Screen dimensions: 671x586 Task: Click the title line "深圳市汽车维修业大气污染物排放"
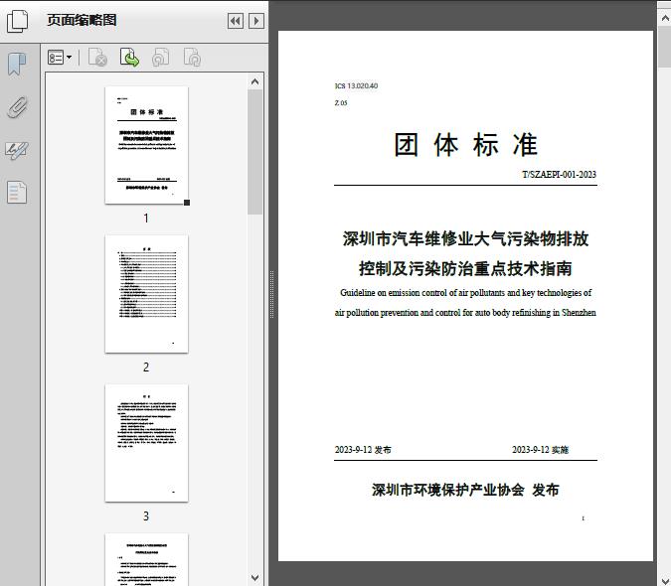465,238
